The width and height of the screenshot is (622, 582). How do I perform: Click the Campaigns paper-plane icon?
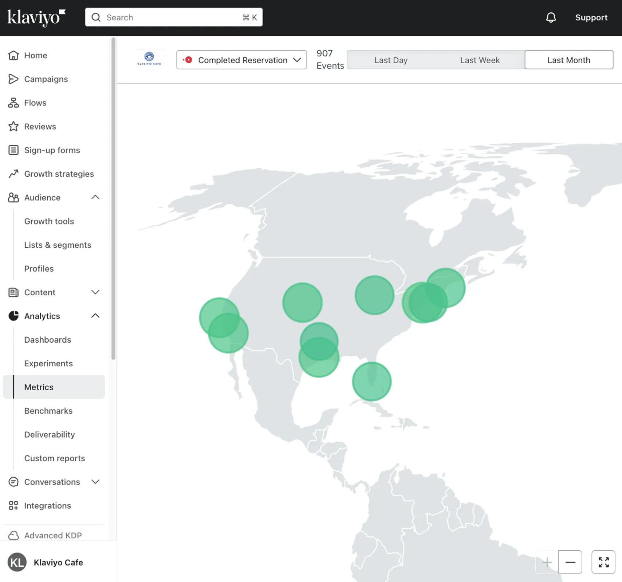(13, 79)
